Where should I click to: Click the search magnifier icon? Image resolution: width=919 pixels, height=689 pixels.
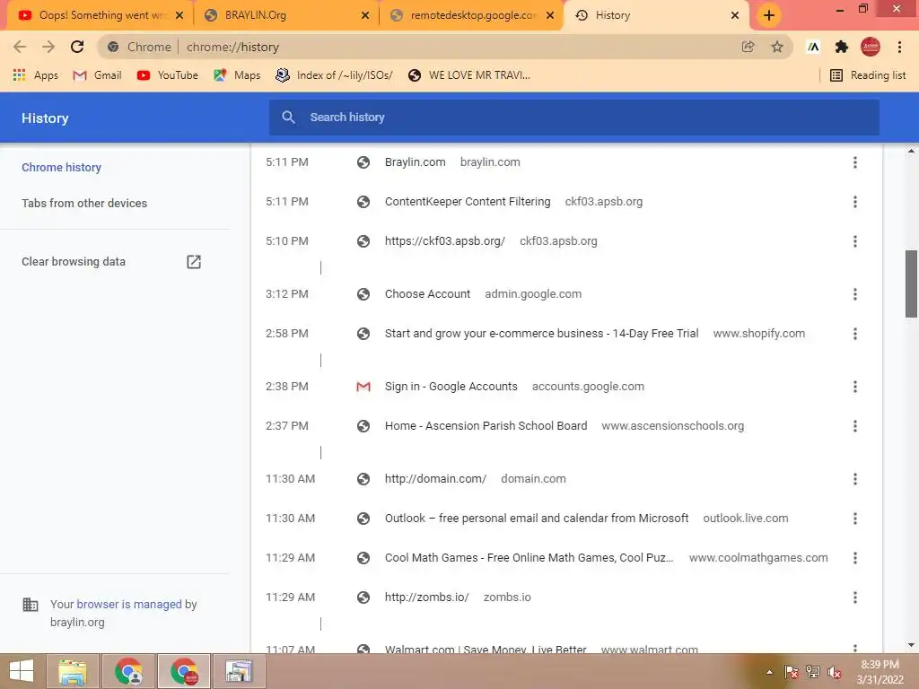(x=288, y=118)
